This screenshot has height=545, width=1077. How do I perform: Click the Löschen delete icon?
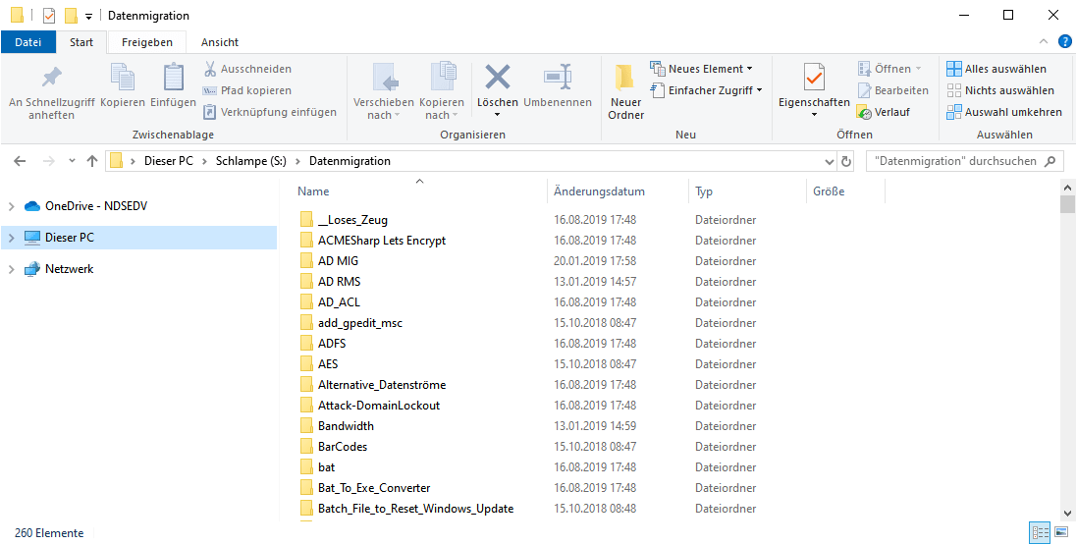[x=498, y=79]
